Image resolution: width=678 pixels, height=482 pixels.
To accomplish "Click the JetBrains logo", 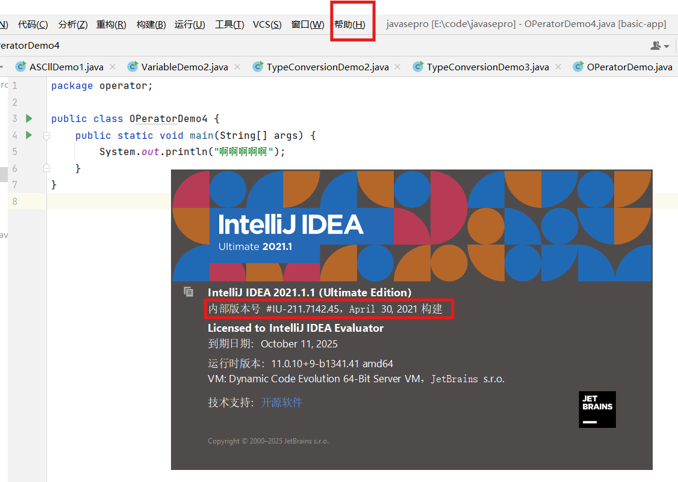I will tap(597, 409).
